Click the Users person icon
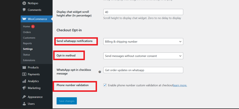 click(x=24, y=104)
